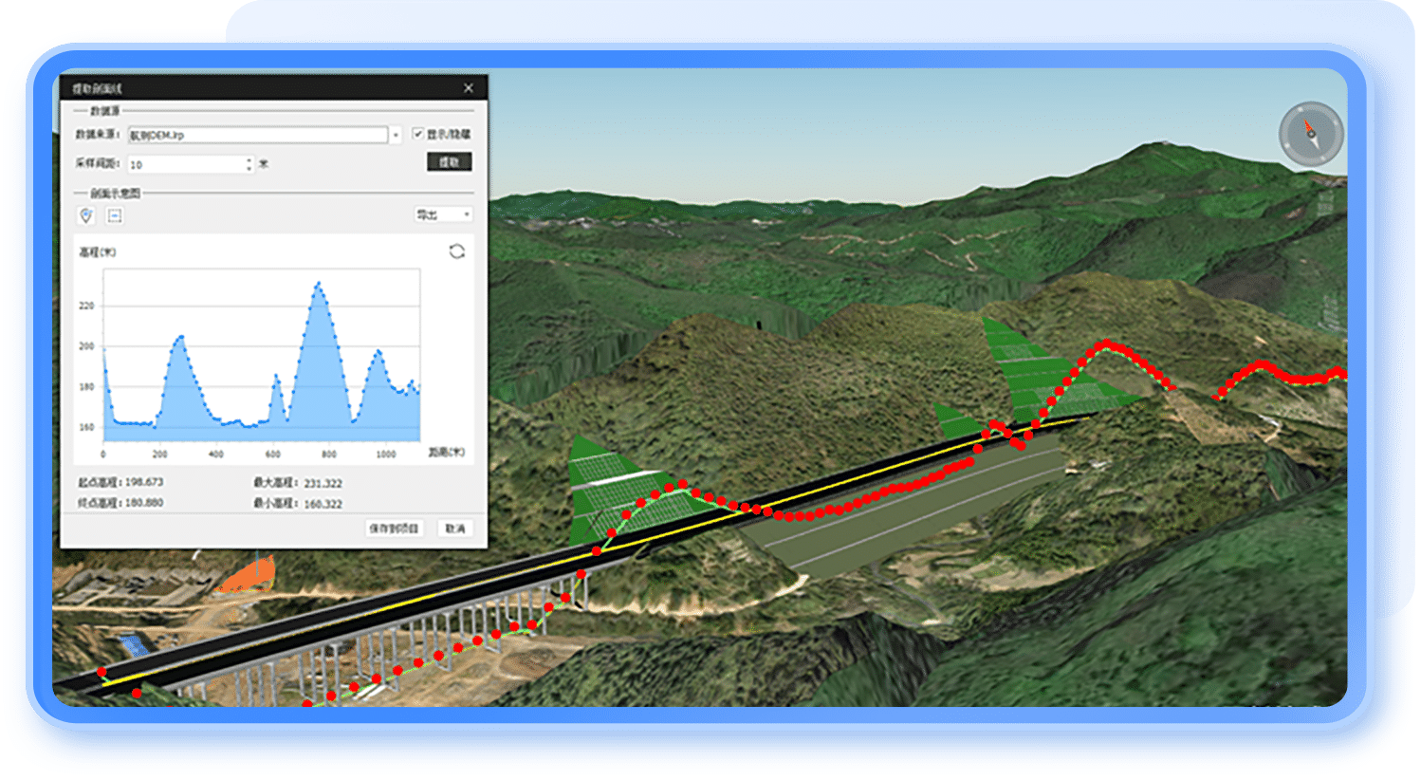Click the dashed box selection icon
This screenshot has width=1421, height=780.
pyautogui.click(x=115, y=216)
